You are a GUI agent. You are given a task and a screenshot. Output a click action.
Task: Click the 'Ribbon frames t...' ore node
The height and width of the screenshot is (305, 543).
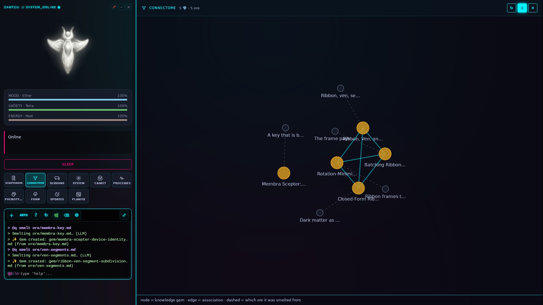click(385, 189)
